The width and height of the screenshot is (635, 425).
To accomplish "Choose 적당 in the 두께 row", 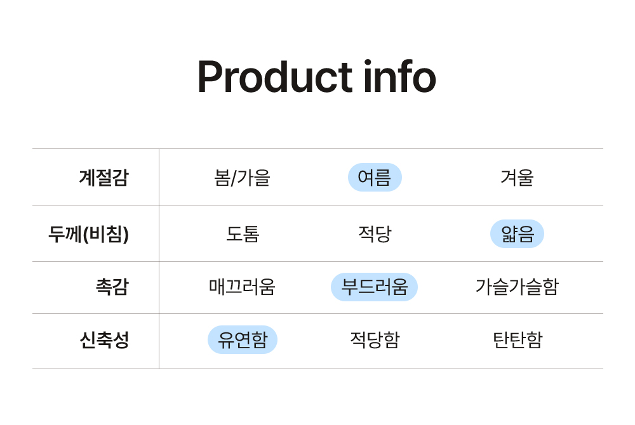I will (x=375, y=233).
